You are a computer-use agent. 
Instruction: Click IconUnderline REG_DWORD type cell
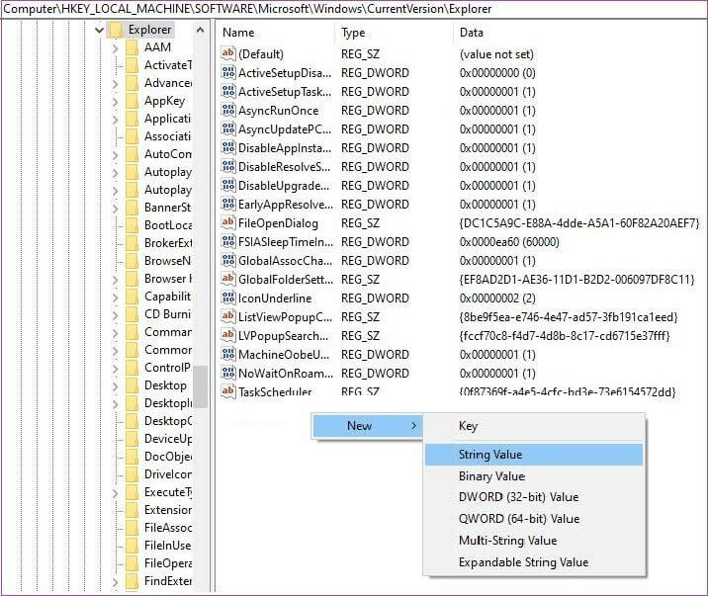[375, 298]
